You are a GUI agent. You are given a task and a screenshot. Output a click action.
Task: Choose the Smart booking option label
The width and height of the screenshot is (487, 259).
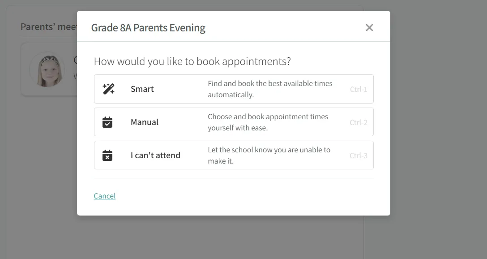tap(142, 89)
